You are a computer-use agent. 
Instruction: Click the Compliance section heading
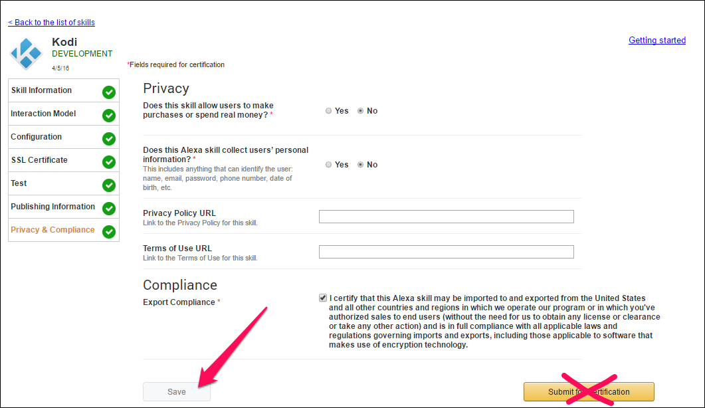(x=180, y=285)
